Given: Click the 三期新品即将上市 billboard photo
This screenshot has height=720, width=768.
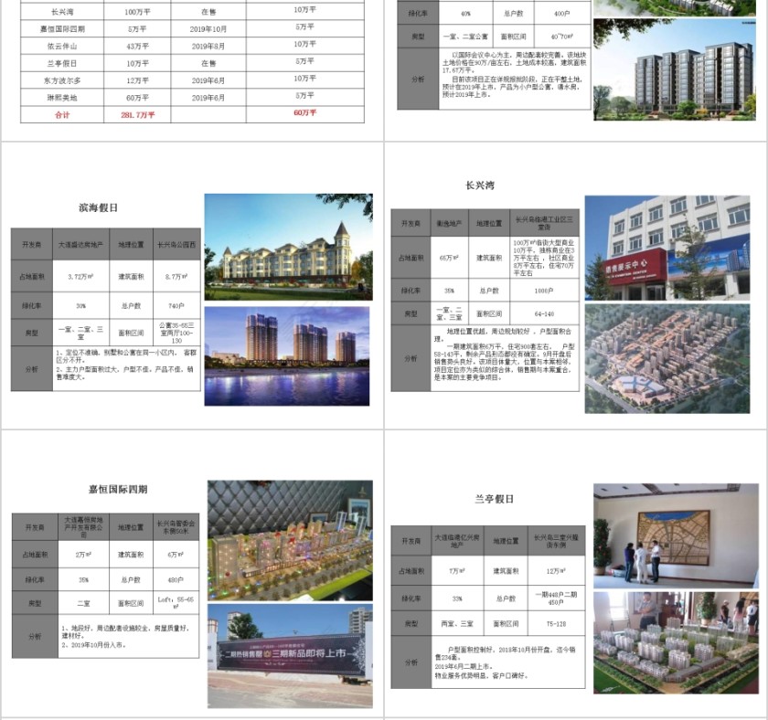Looking at the screenshot, I should tap(289, 654).
